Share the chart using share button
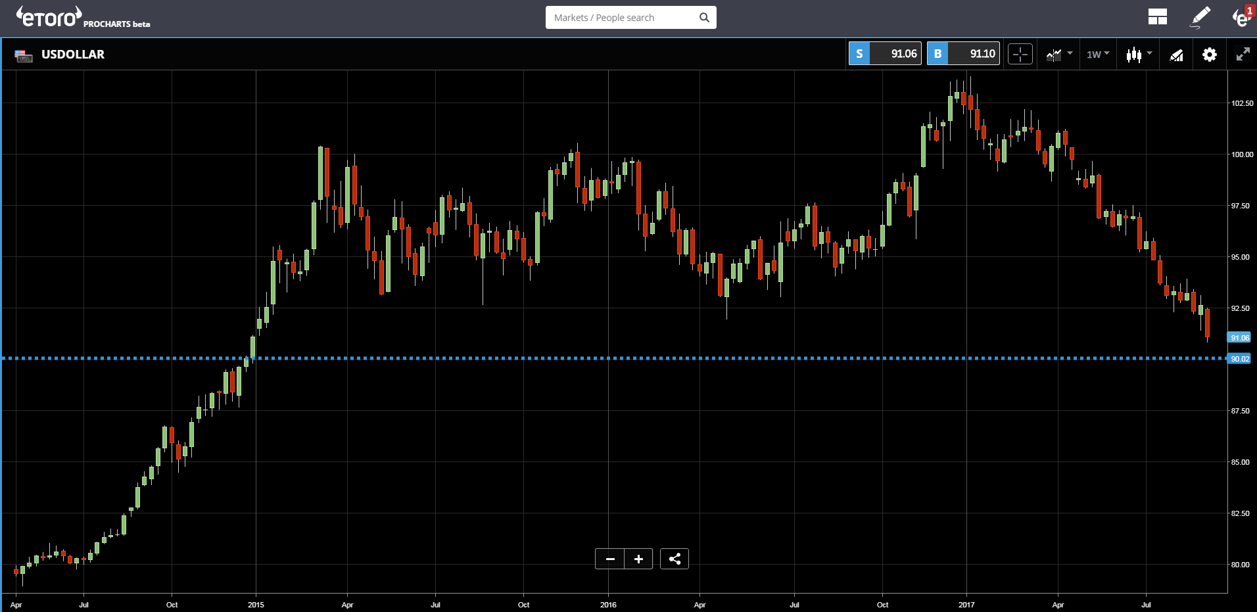This screenshot has width=1257, height=612. pyautogui.click(x=675, y=559)
